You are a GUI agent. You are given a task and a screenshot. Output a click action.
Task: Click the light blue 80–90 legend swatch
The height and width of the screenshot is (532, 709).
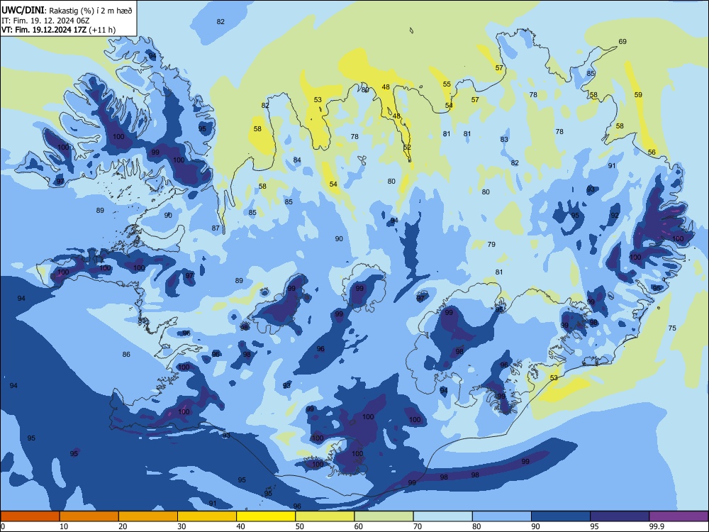(502, 516)
